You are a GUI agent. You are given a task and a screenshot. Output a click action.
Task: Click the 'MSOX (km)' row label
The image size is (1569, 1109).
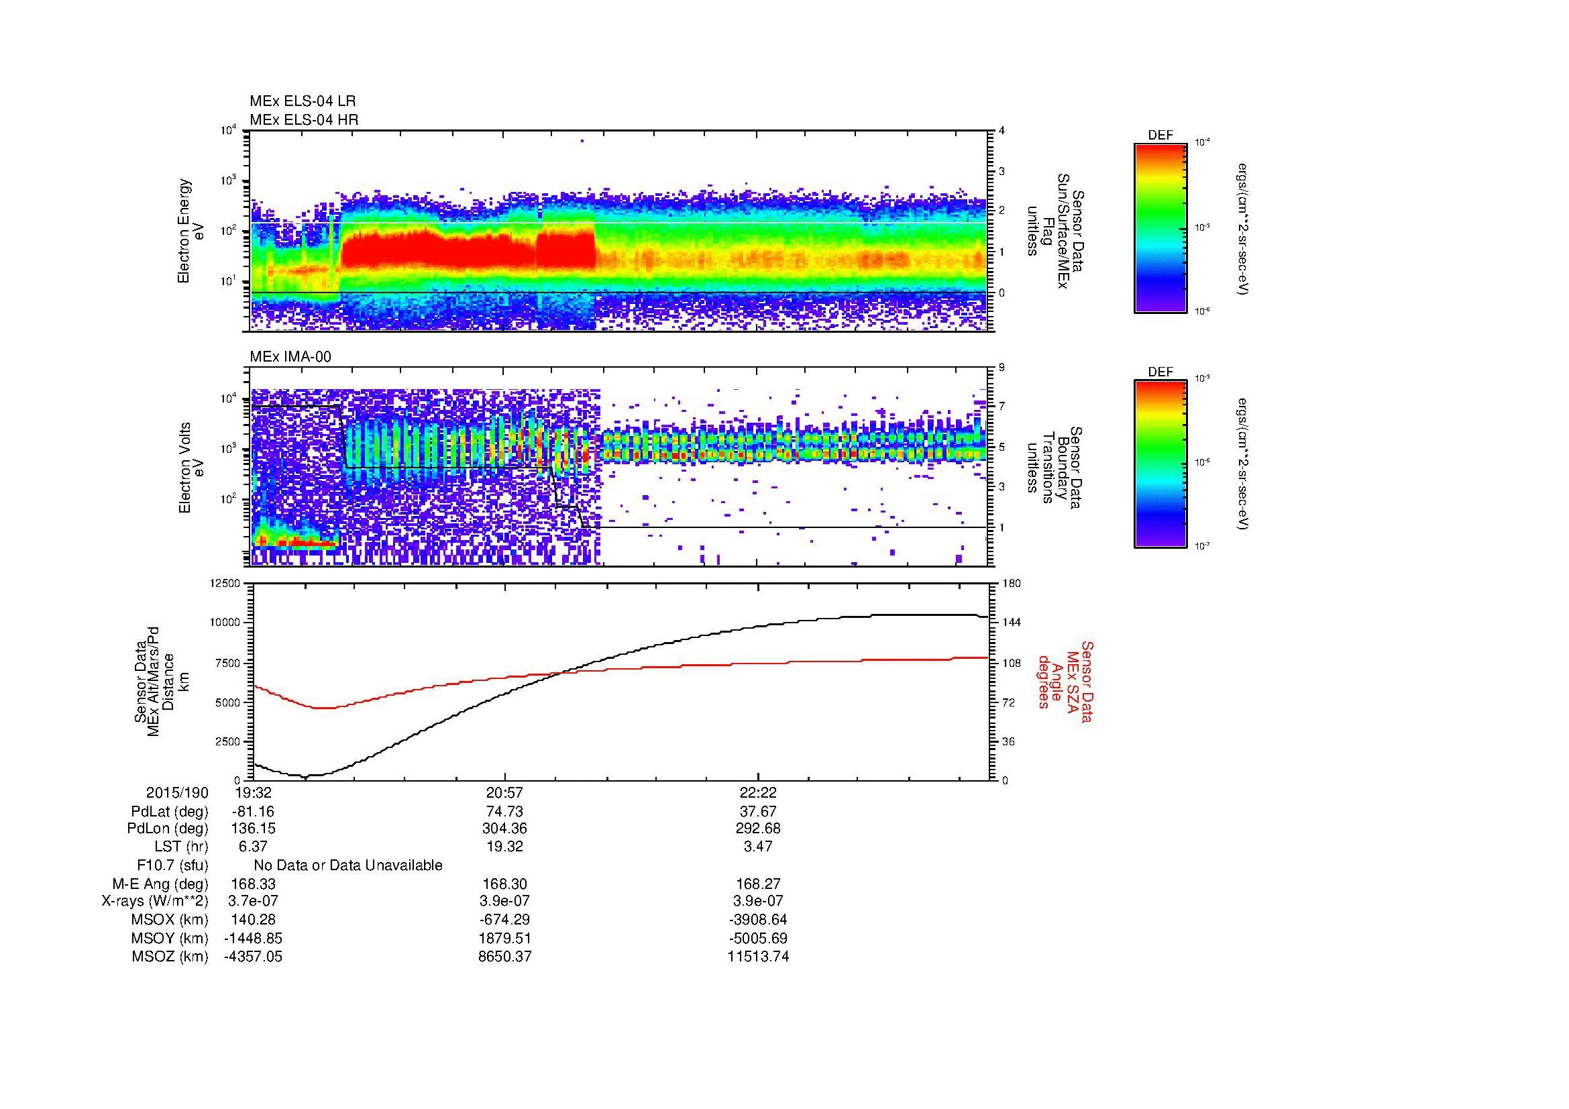[170, 920]
